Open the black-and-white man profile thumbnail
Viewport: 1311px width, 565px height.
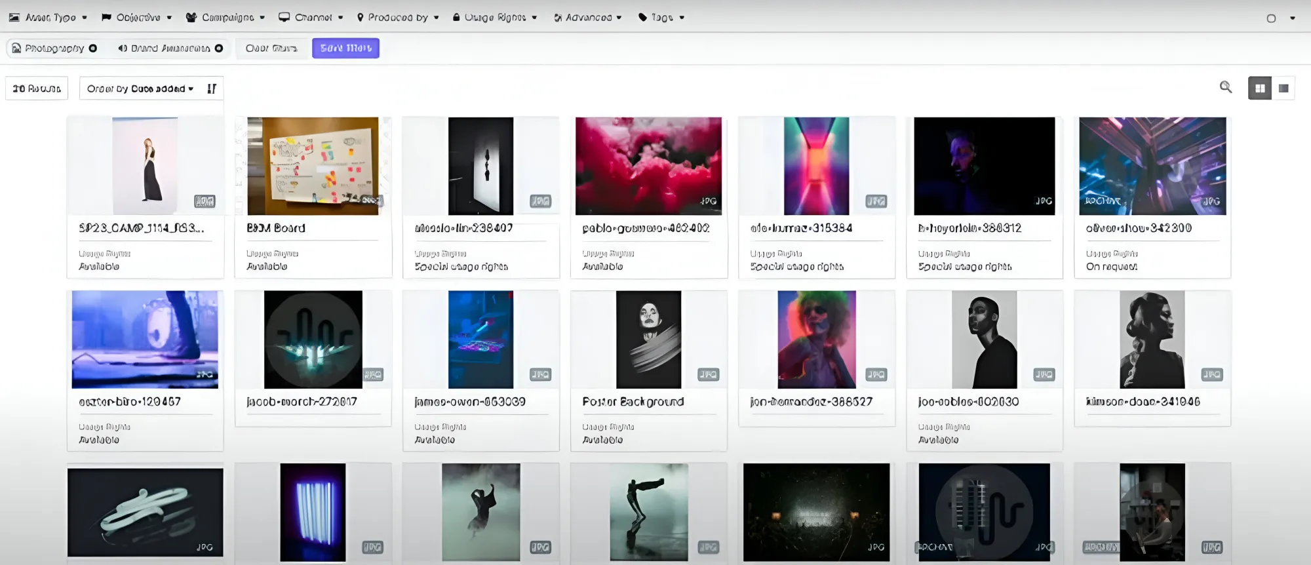984,340
